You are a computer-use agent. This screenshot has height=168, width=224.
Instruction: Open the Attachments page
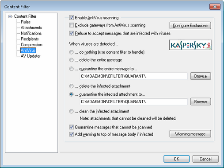click(x=31, y=27)
